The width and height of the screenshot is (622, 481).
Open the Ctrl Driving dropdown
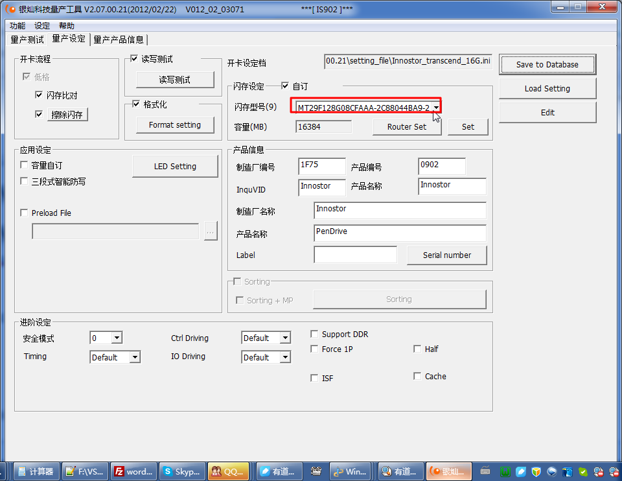(285, 338)
